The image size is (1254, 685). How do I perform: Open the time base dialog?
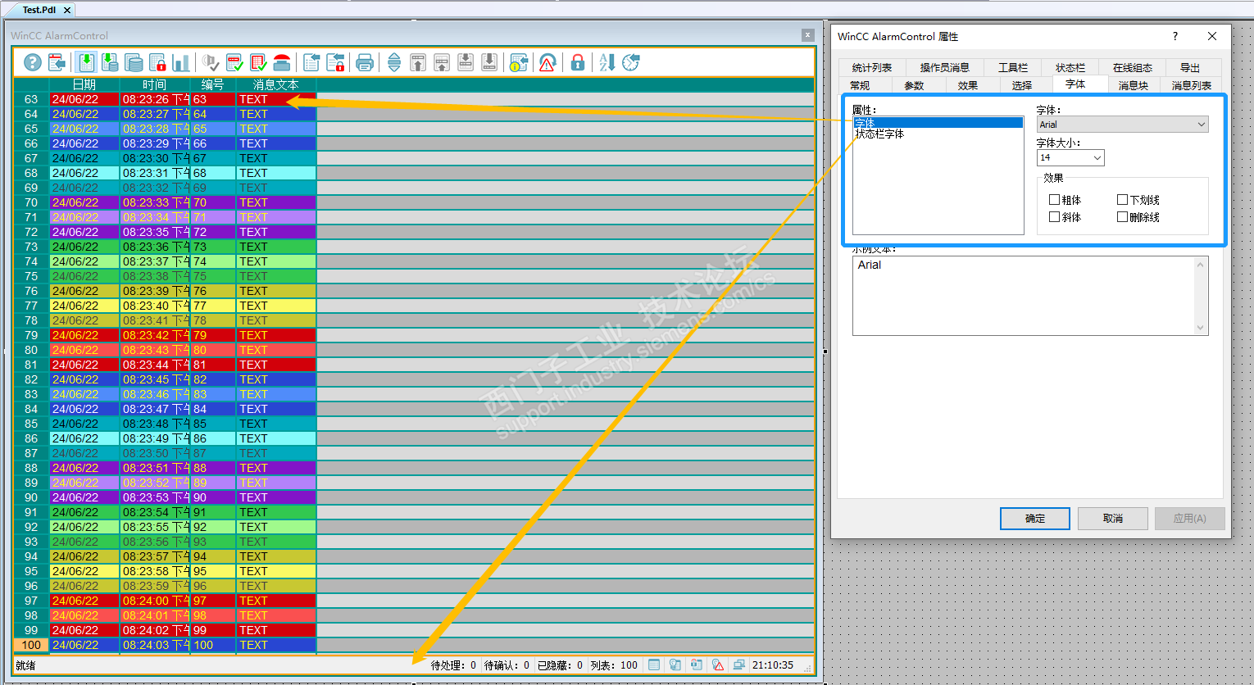pyautogui.click(x=631, y=62)
